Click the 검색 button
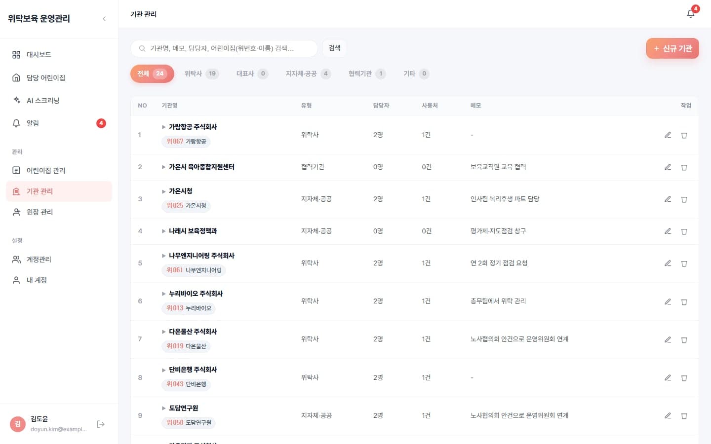 click(335, 48)
